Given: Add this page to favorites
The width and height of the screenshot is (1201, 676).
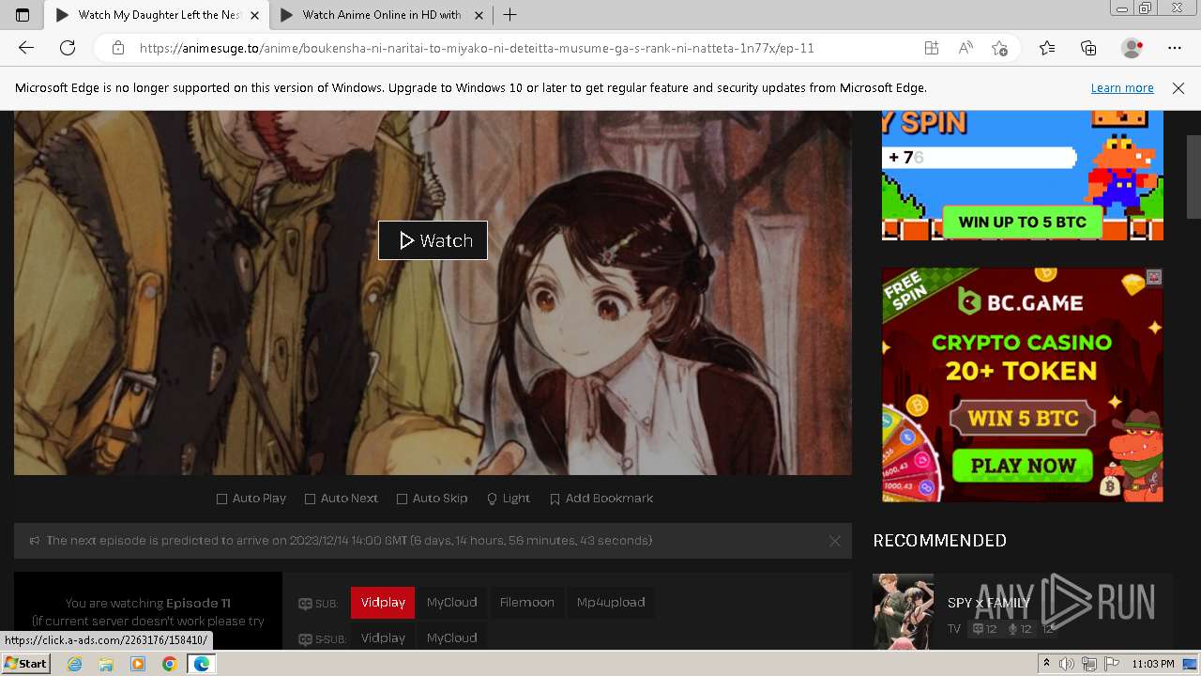Looking at the screenshot, I should click(999, 48).
